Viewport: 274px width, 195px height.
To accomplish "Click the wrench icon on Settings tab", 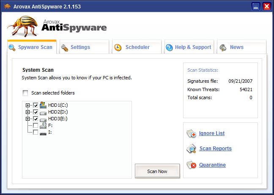I will (x=64, y=48).
